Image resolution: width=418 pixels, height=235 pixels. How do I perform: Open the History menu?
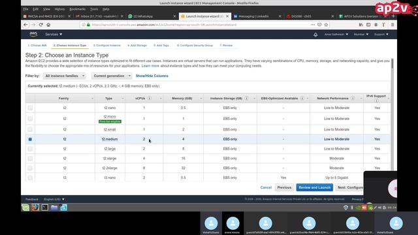pyautogui.click(x=59, y=9)
